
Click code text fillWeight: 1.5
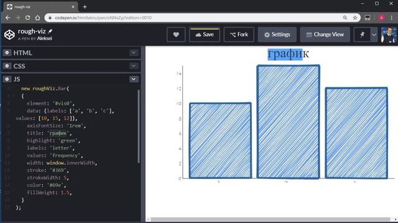49,193
